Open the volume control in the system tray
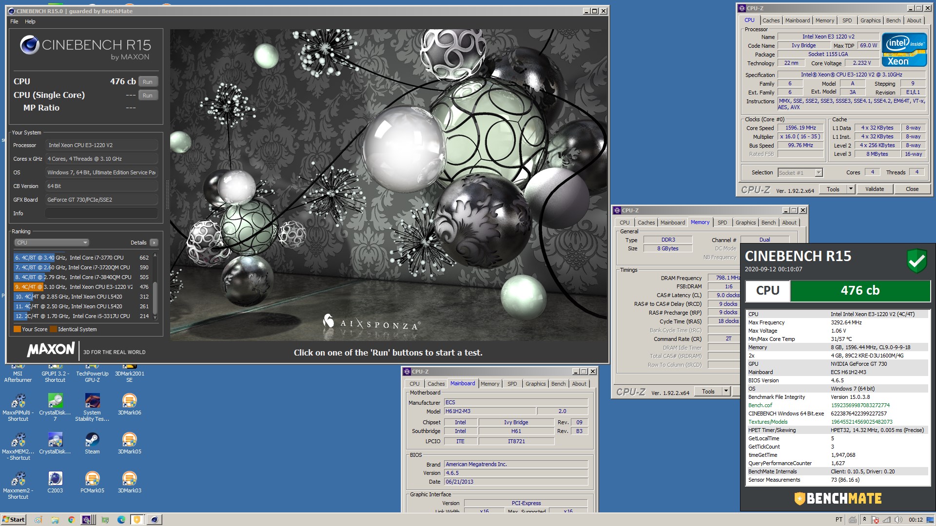The width and height of the screenshot is (936, 526). pyautogui.click(x=898, y=520)
